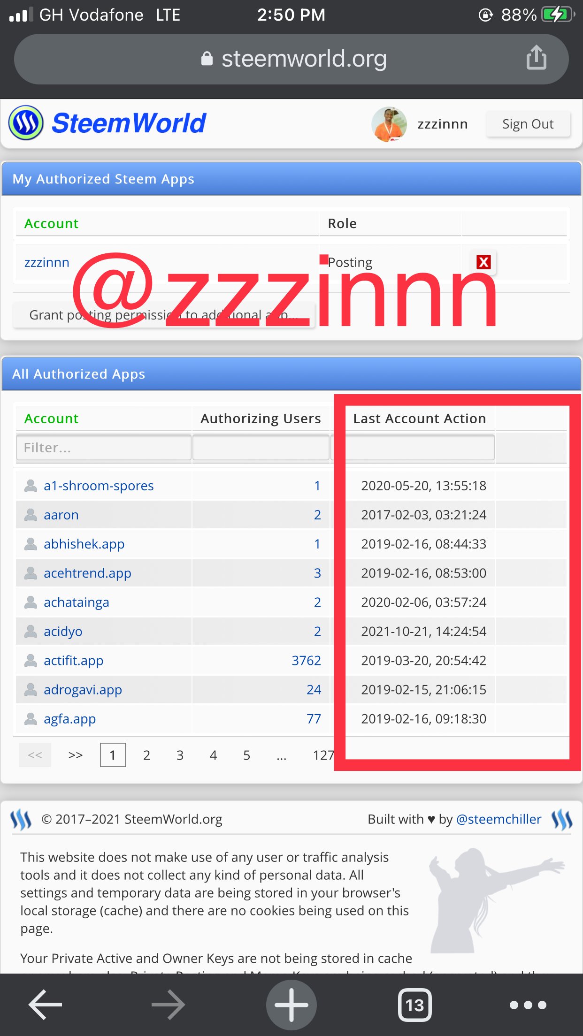Click Grant posting permission to additional app button
Screen dimensions: 583x1036
click(164, 315)
